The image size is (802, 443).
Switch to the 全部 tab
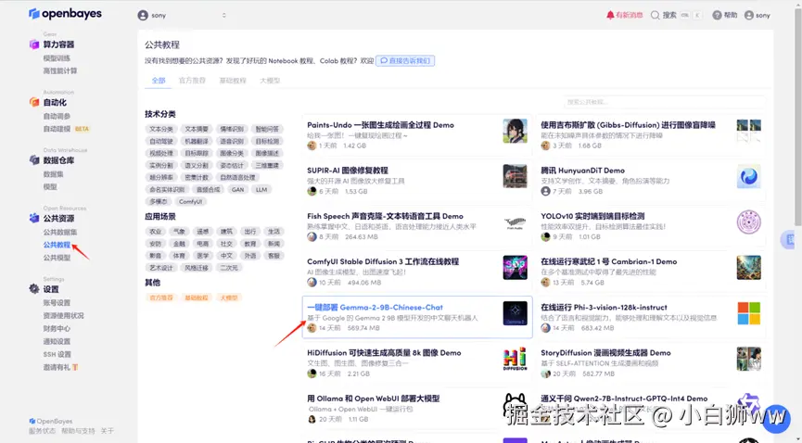[x=159, y=81]
